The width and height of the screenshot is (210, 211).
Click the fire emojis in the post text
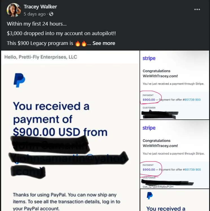(81, 43)
